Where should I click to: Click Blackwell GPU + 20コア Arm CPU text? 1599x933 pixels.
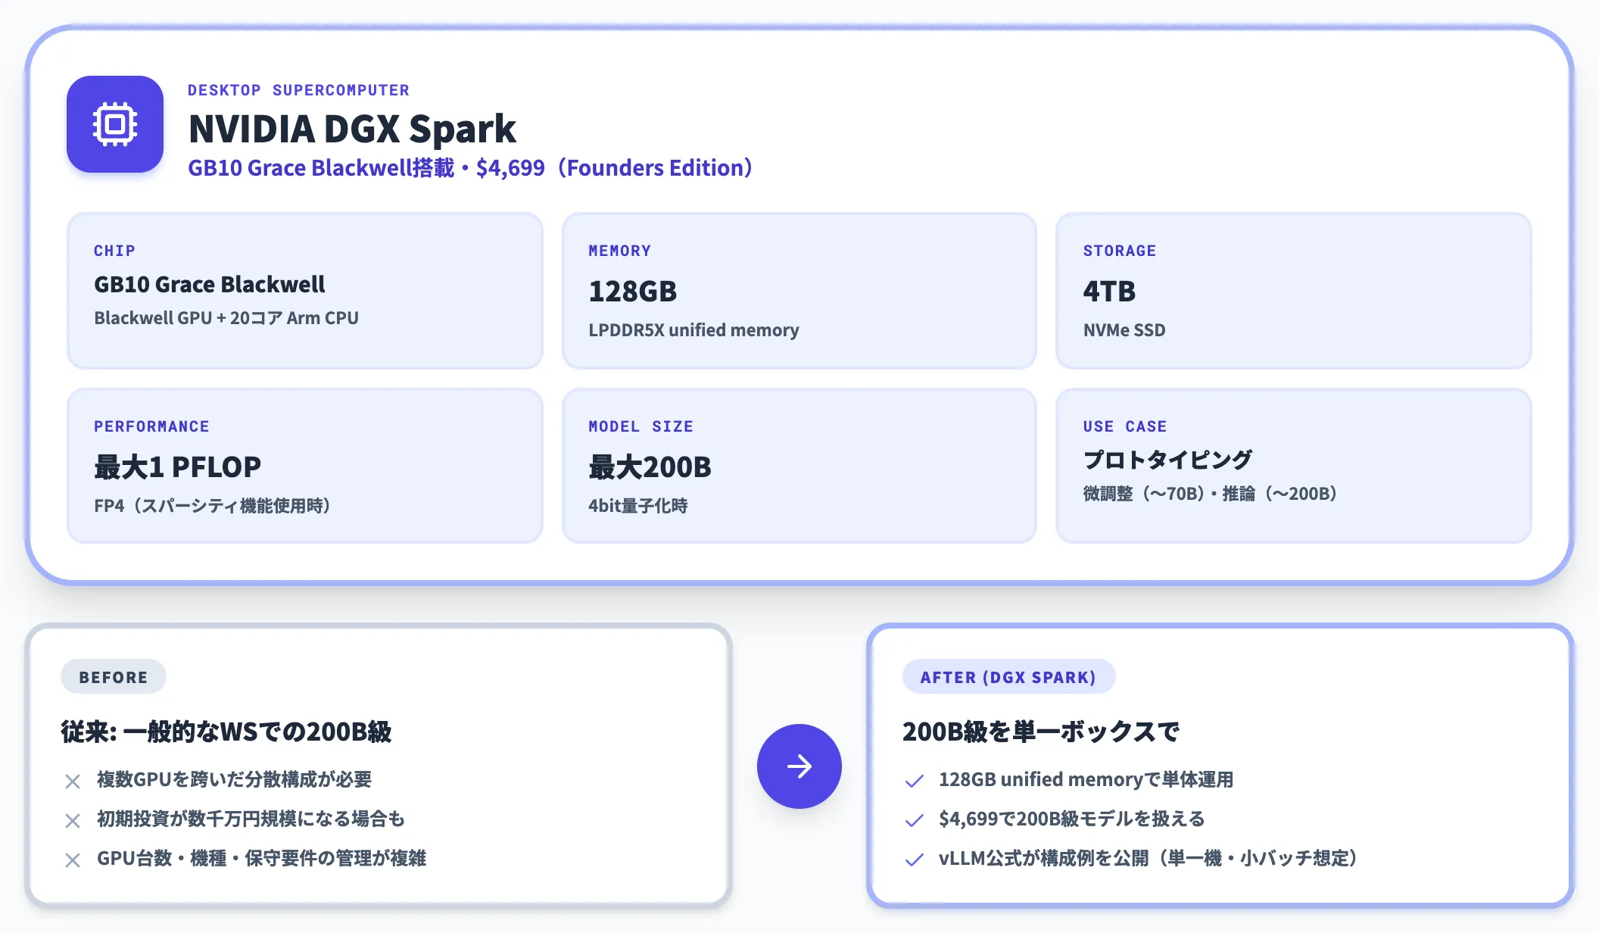pos(226,318)
